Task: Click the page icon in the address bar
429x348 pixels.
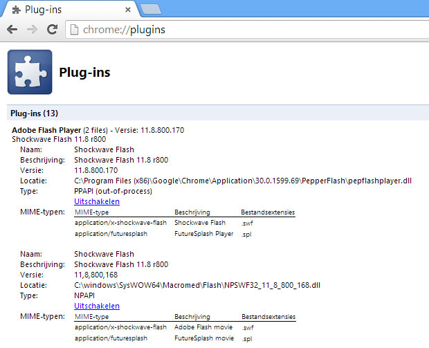Action: pos(74,30)
